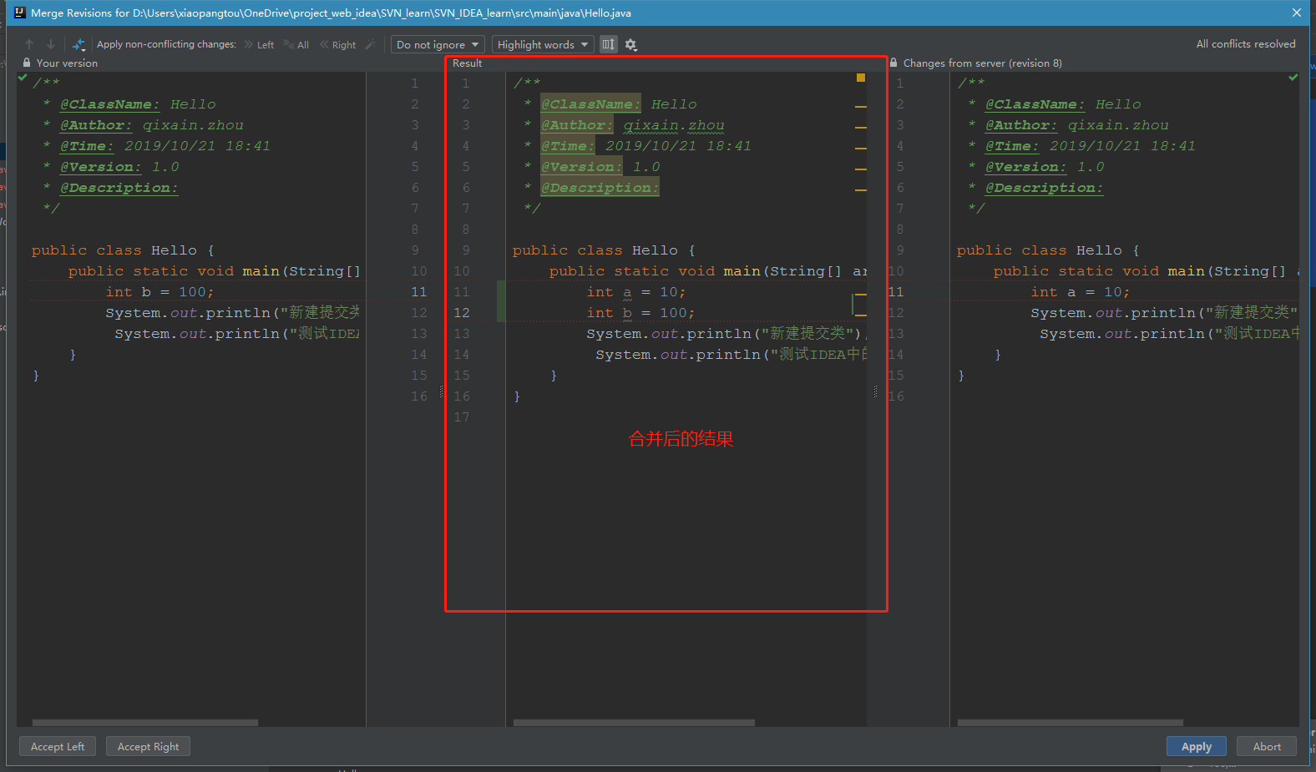Screen dimensions: 1316x772
Task: Click line number 12 in Result gutter
Action: tap(462, 313)
